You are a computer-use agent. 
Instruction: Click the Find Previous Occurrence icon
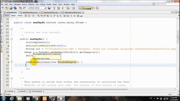click(42, 16)
